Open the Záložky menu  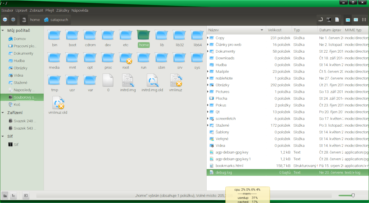click(62, 10)
